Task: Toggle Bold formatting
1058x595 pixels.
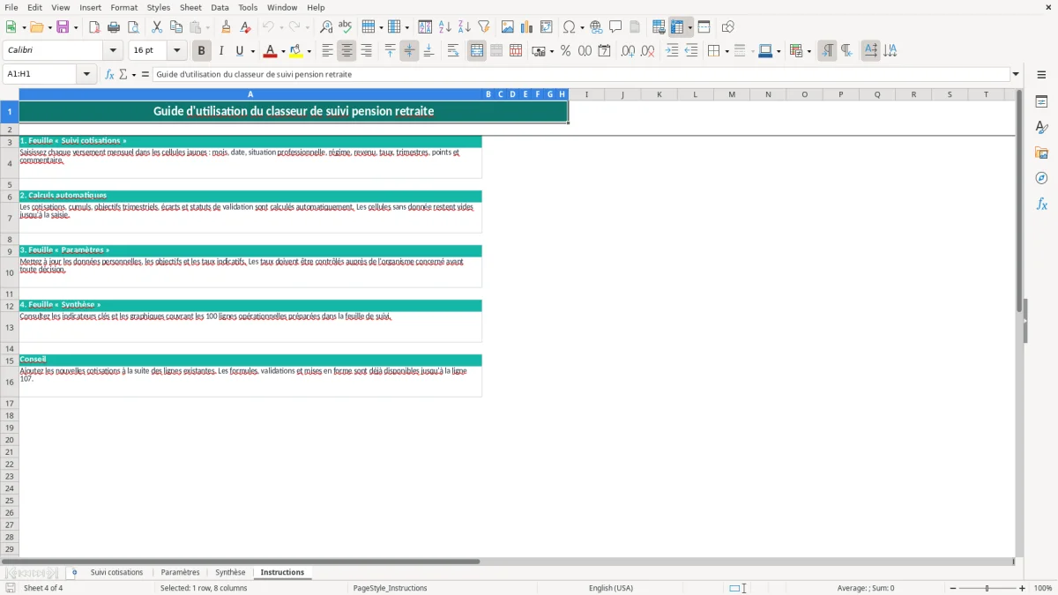Action: 201,51
